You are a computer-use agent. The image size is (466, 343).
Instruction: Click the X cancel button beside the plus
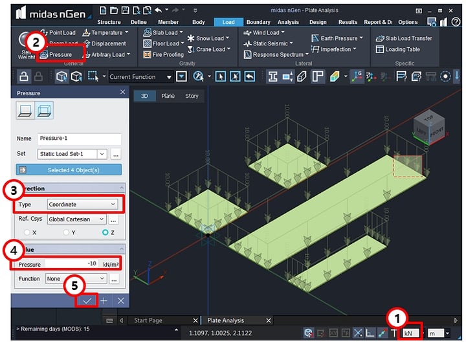pyautogui.click(x=120, y=301)
